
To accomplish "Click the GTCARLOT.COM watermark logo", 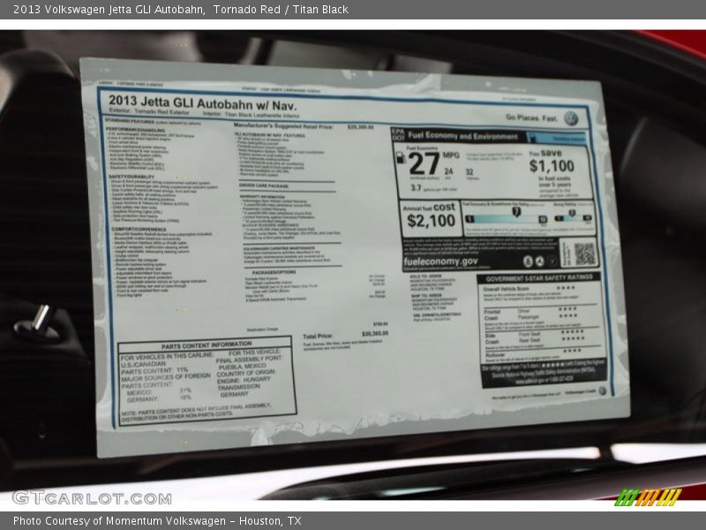I will coord(92,497).
